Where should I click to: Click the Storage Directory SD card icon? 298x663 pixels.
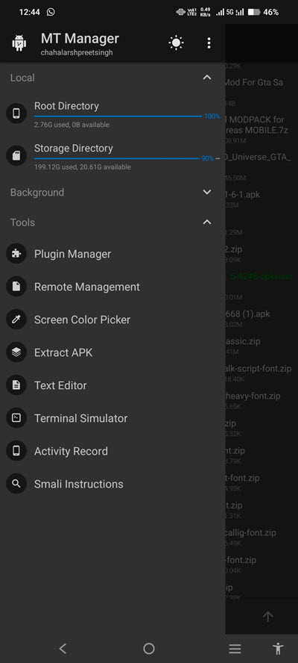pyautogui.click(x=16, y=155)
